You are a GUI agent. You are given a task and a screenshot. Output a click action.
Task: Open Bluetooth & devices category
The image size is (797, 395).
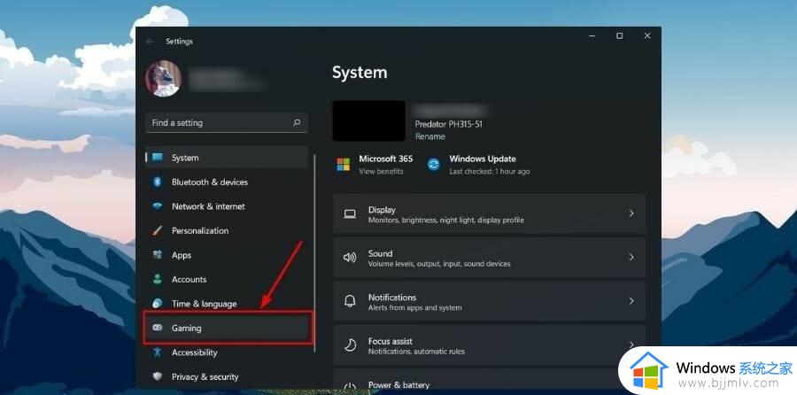tap(227, 182)
